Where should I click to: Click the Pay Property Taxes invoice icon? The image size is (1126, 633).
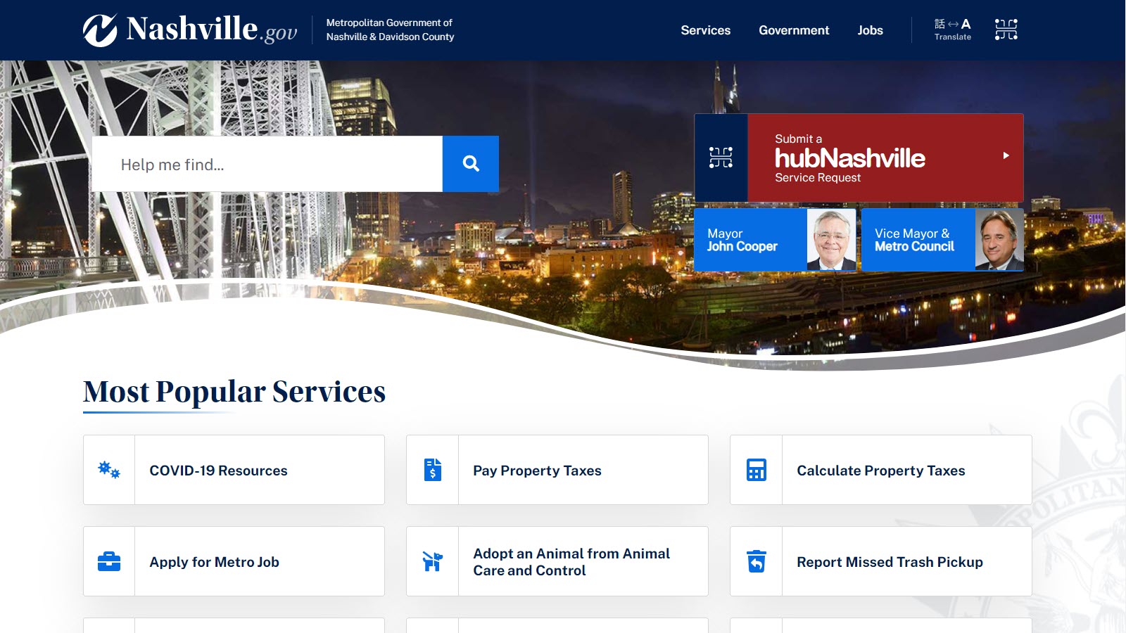[433, 470]
